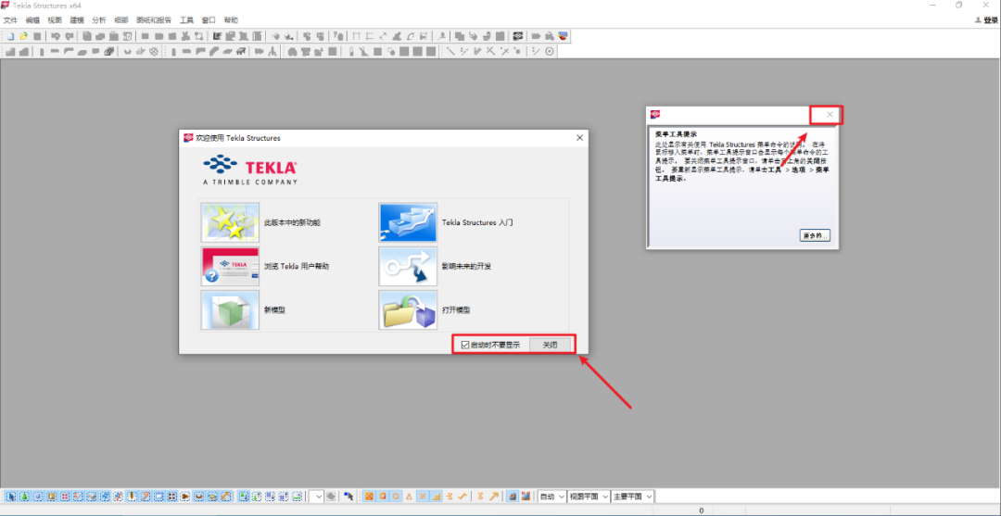
Task: Click the 更多的... button in tooltip window
Action: [814, 235]
